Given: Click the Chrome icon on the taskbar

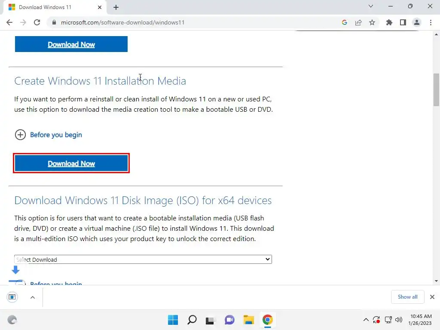Looking at the screenshot, I should click(267, 320).
